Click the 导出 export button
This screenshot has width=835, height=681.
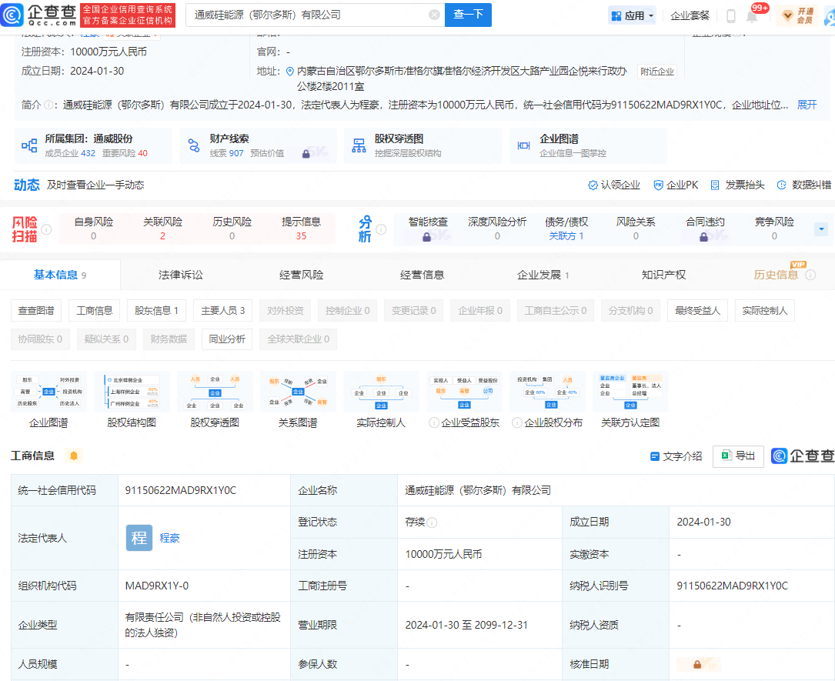738,456
